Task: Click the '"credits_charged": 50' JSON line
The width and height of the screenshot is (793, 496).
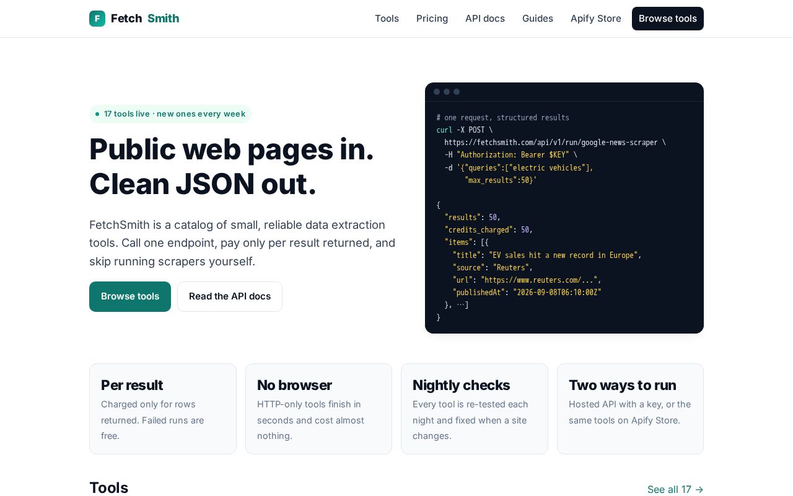Action: (x=488, y=230)
